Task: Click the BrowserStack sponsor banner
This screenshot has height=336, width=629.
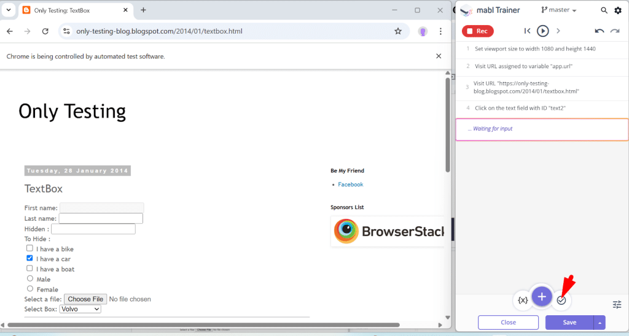Action: (388, 232)
